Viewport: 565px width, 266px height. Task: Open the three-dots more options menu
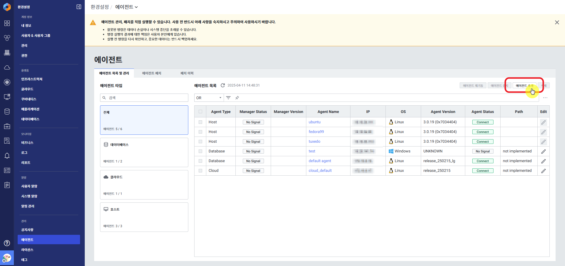pyautogui.click(x=545, y=98)
